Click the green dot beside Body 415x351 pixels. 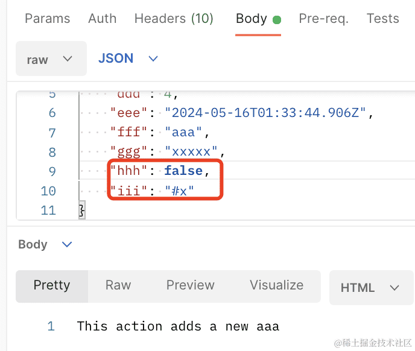pos(277,20)
